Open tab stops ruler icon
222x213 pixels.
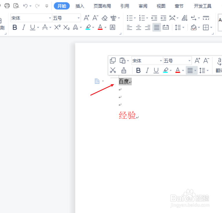(206, 18)
